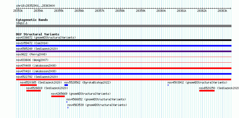The width and height of the screenshot is (239, 118).
Task: Select the purple nsv6585249 variant bar
Action: click(124, 51)
